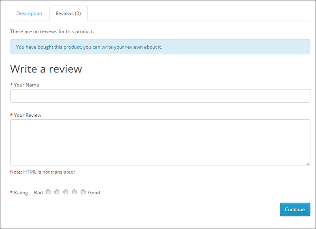Select the highest rating radio next to Good
Screen dimensions: 316x229
pos(83,192)
